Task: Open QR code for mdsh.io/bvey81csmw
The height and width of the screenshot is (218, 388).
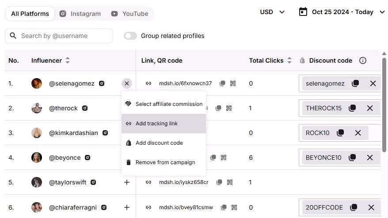Action: coord(234,207)
